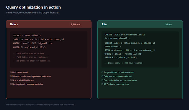
Task: Click the '2,840 ms' timing value
Action: coord(75,24)
